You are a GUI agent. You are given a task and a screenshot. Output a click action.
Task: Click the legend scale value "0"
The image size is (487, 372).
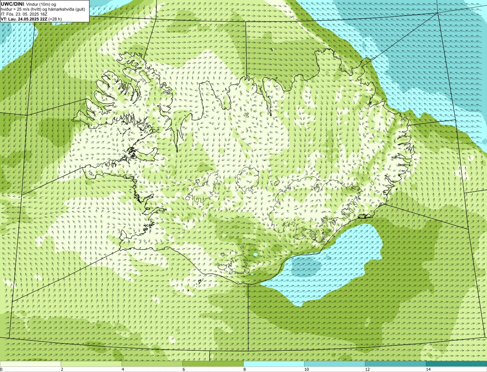(x=2, y=369)
